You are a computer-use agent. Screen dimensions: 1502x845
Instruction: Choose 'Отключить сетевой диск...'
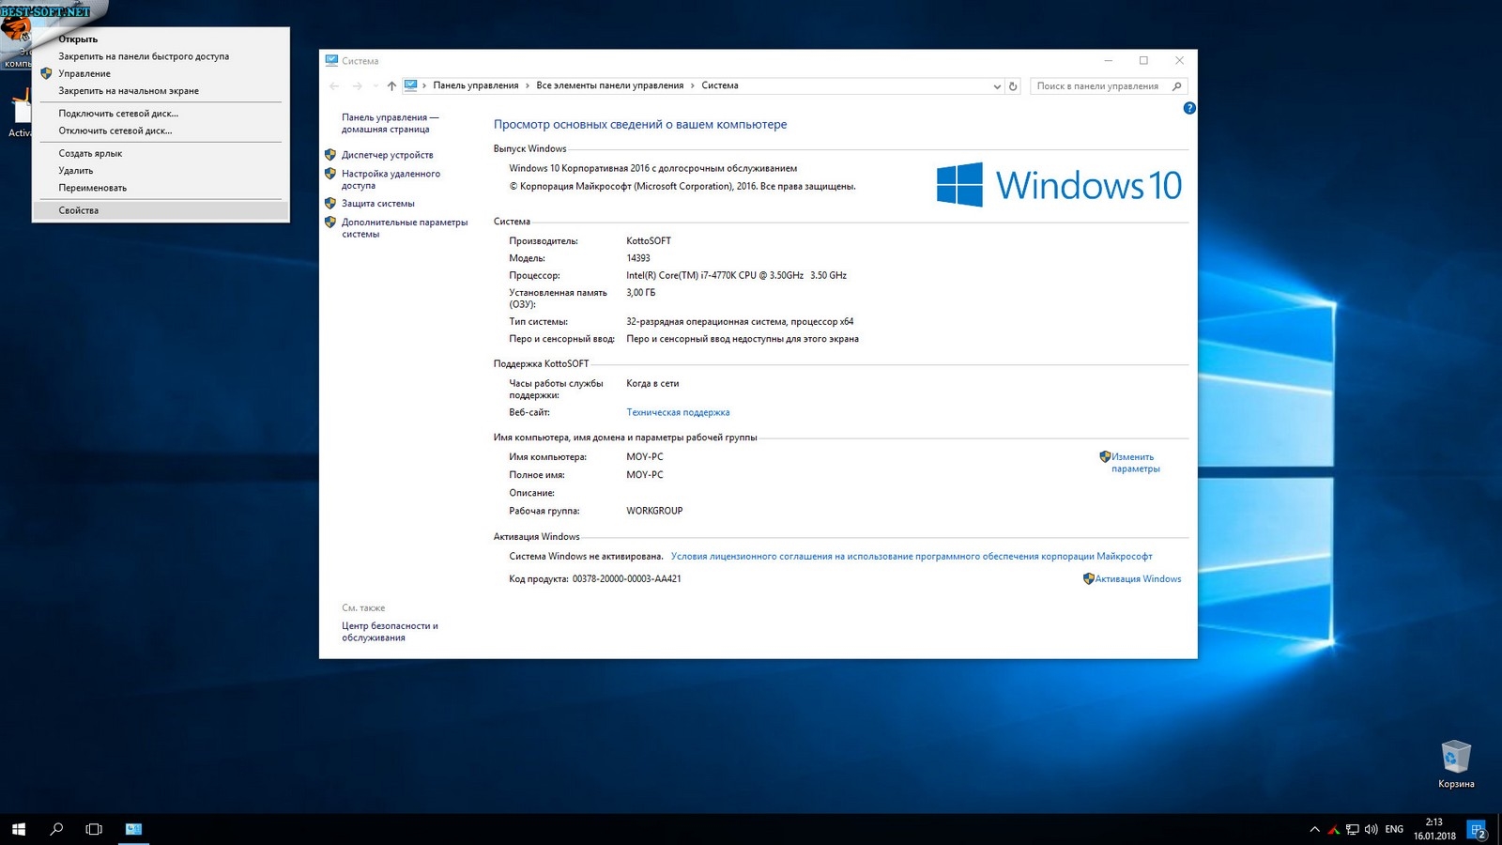pos(161,131)
